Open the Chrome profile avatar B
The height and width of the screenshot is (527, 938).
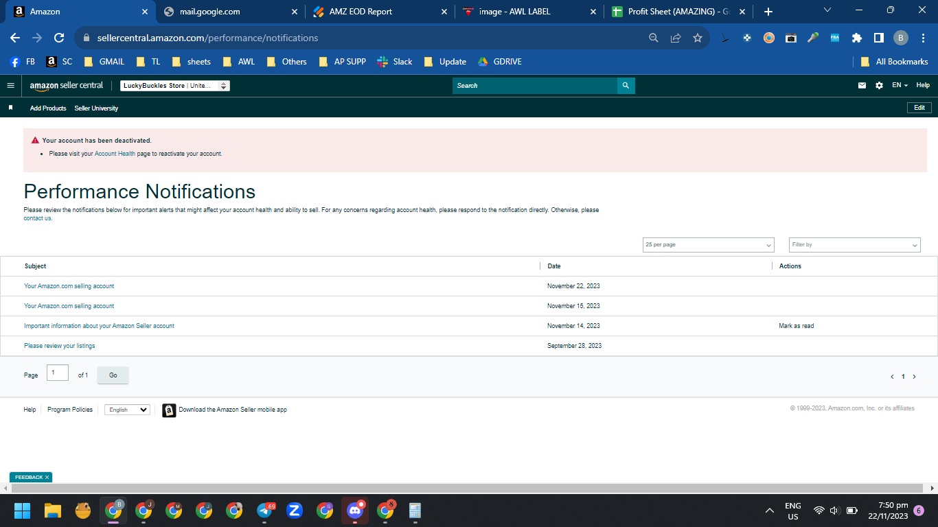(901, 38)
